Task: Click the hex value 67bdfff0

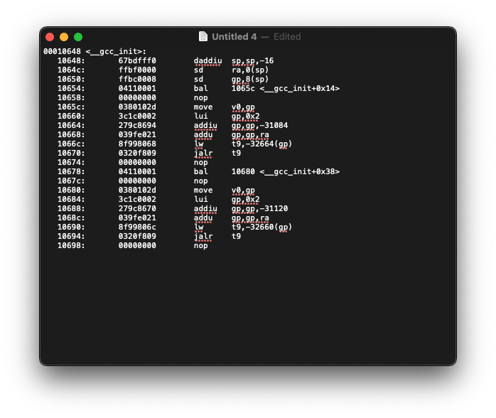Action: coord(137,60)
